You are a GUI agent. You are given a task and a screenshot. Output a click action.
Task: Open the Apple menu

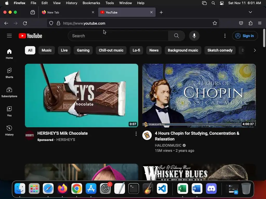click(x=7, y=3)
